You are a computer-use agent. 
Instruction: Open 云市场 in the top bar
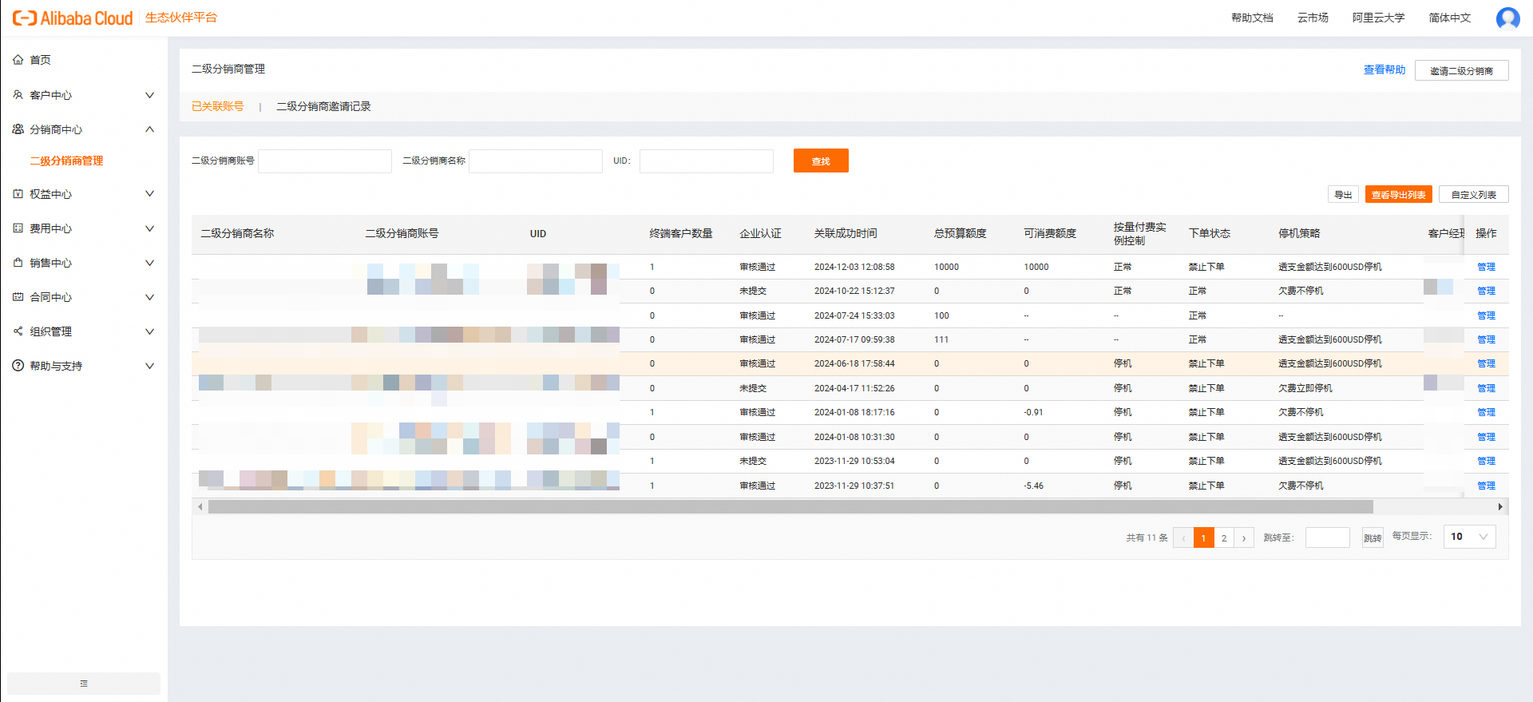(1313, 18)
